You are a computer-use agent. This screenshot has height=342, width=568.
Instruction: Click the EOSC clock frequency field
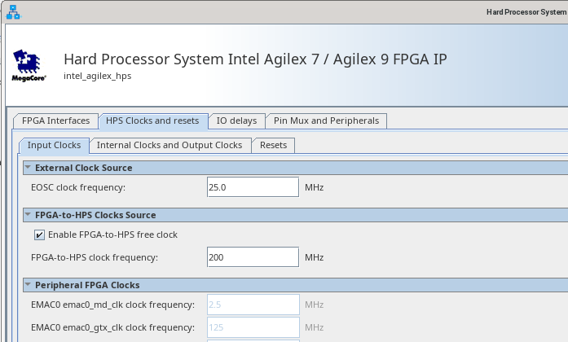point(253,187)
